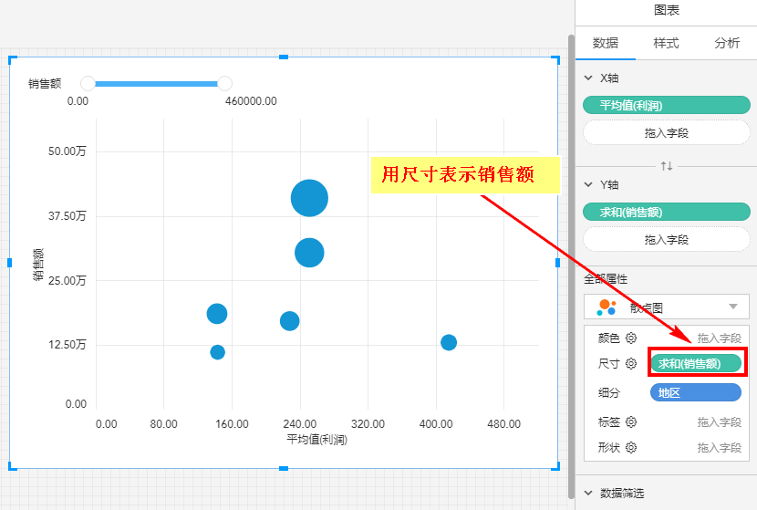Switch to the 分析 tab
This screenshot has width=757, height=510.
click(727, 43)
